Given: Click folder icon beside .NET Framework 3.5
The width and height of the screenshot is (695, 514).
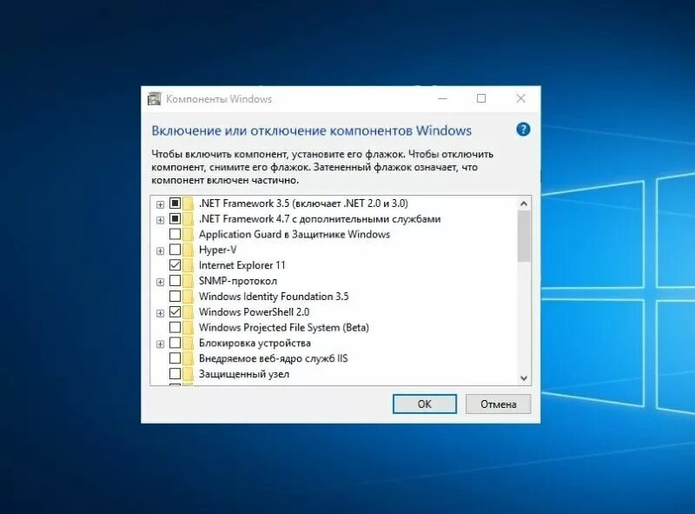Looking at the screenshot, I should pyautogui.click(x=189, y=204).
